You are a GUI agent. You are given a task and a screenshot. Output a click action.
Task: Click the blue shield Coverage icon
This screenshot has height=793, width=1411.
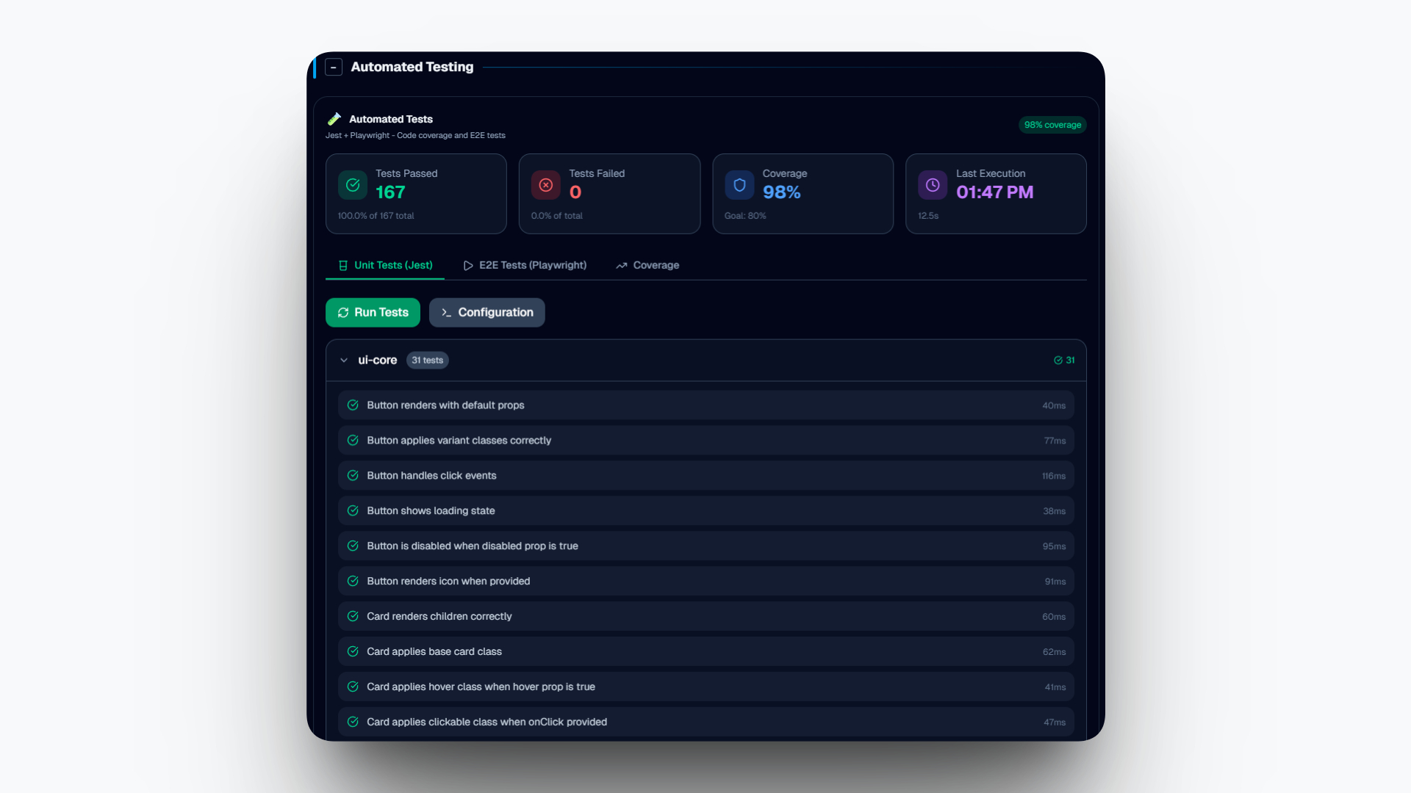(x=739, y=185)
